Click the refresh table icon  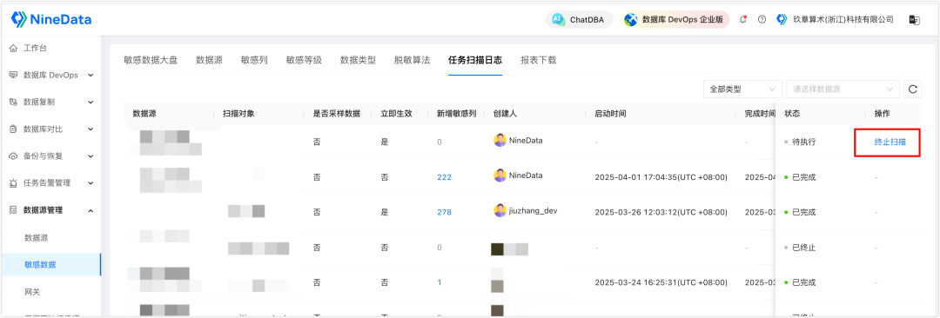pyautogui.click(x=912, y=89)
